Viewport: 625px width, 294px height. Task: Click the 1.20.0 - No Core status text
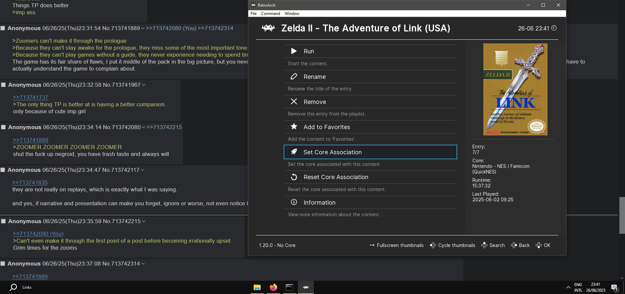point(277,245)
